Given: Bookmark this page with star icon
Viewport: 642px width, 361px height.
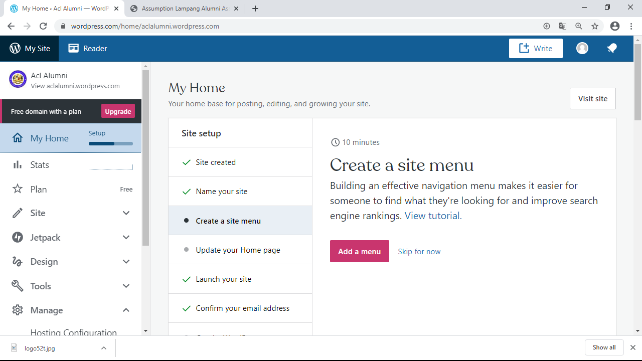Looking at the screenshot, I should (595, 26).
